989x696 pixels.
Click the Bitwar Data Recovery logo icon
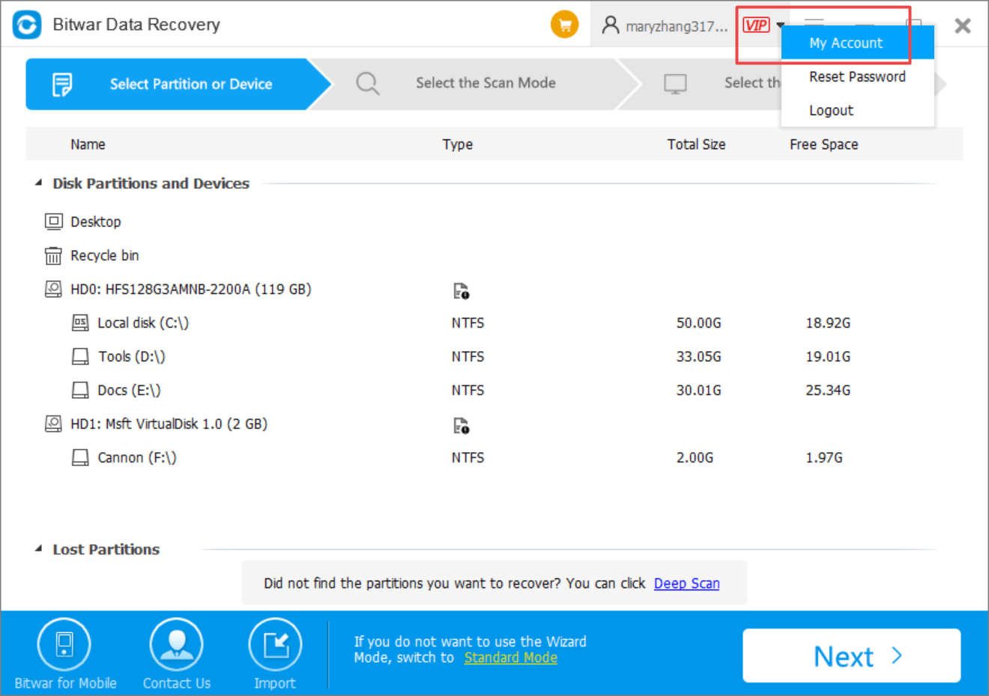point(26,25)
